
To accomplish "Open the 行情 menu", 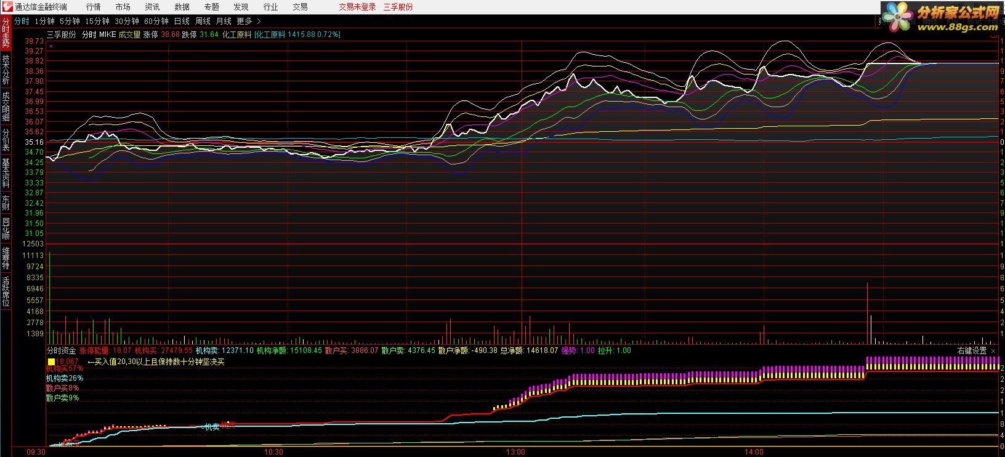I will [x=93, y=7].
